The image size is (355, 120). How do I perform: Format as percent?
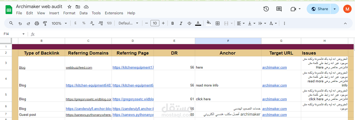[x=84, y=23]
